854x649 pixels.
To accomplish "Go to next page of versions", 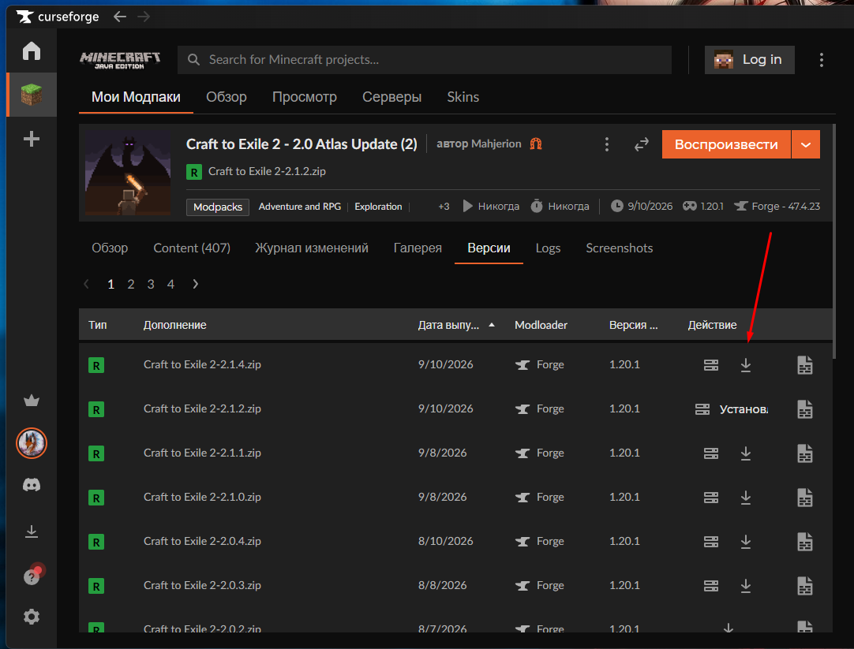I will click(x=196, y=284).
